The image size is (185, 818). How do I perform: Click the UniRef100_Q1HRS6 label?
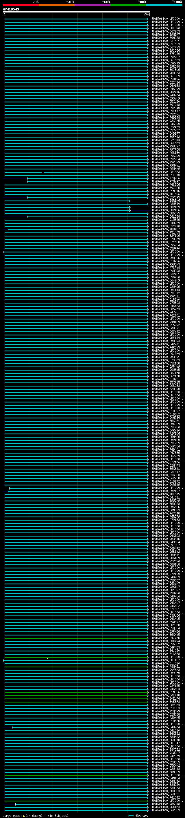166,261
